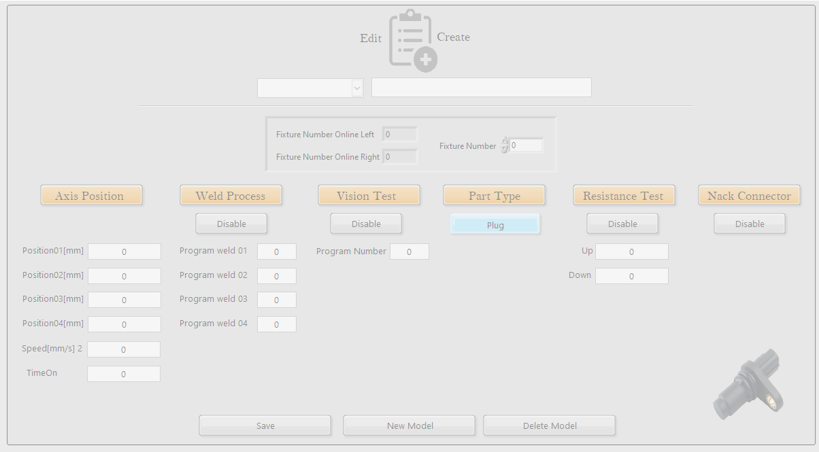Click the Program weld 03 field
The width and height of the screenshot is (819, 452).
pyautogui.click(x=277, y=300)
